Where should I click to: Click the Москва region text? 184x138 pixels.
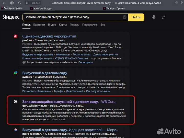[117, 59]
